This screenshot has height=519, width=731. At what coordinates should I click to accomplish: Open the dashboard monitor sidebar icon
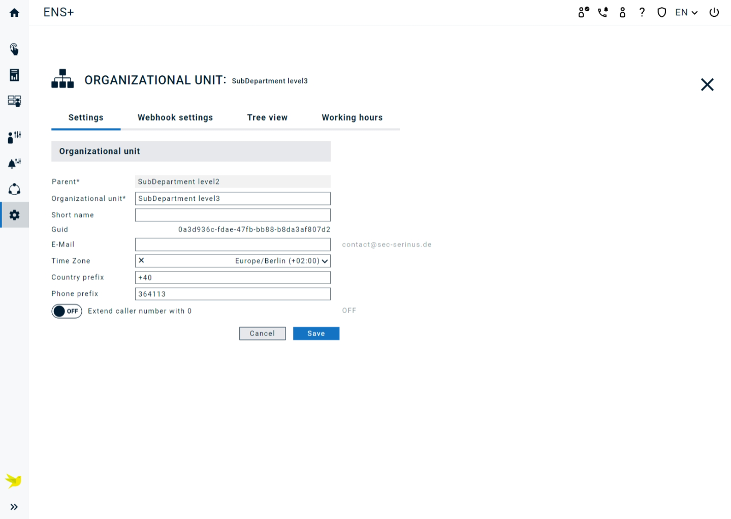[x=14, y=101]
